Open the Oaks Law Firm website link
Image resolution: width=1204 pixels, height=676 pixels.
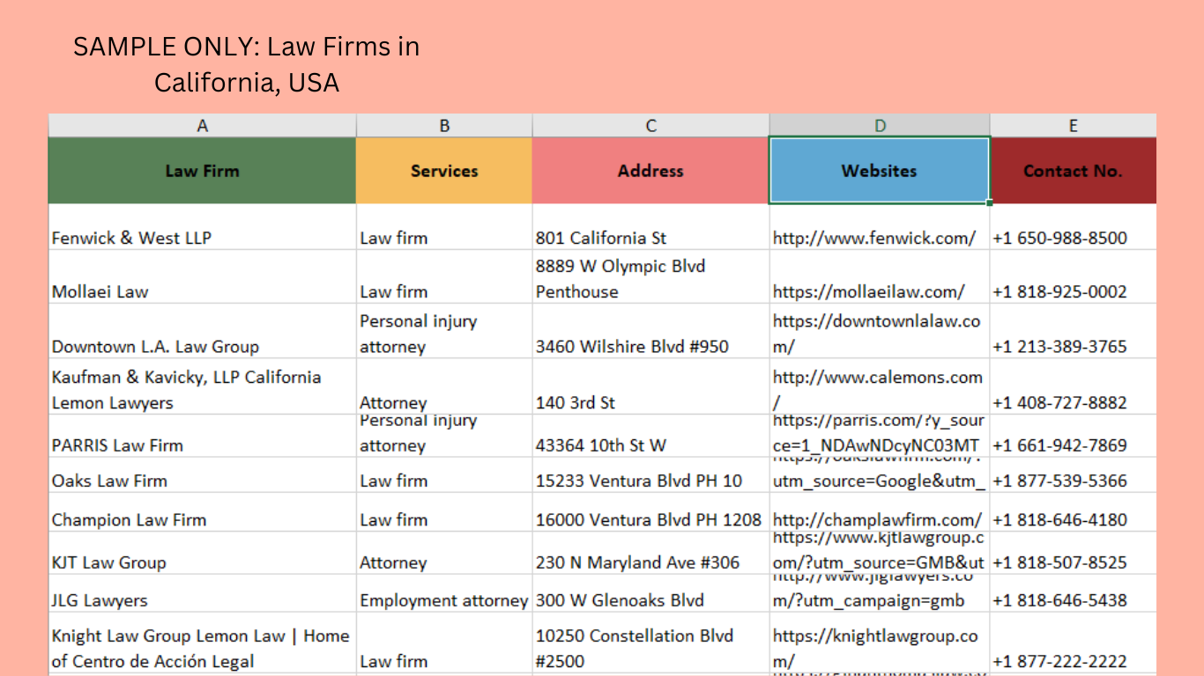tap(878, 474)
